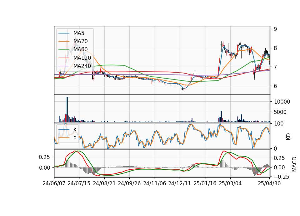Click the green MA60 legend line sample
The height and width of the screenshot is (216, 300).
pos(64,49)
